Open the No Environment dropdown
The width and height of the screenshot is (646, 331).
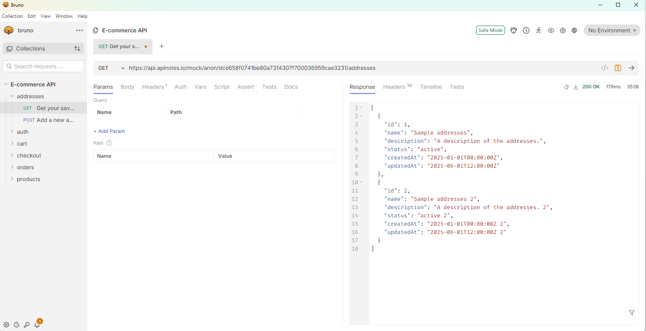(612, 30)
